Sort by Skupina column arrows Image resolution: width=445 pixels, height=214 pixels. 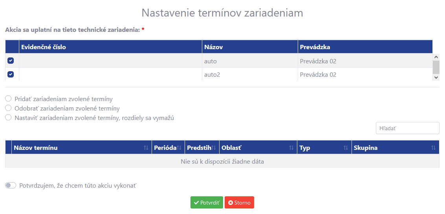pos(433,148)
